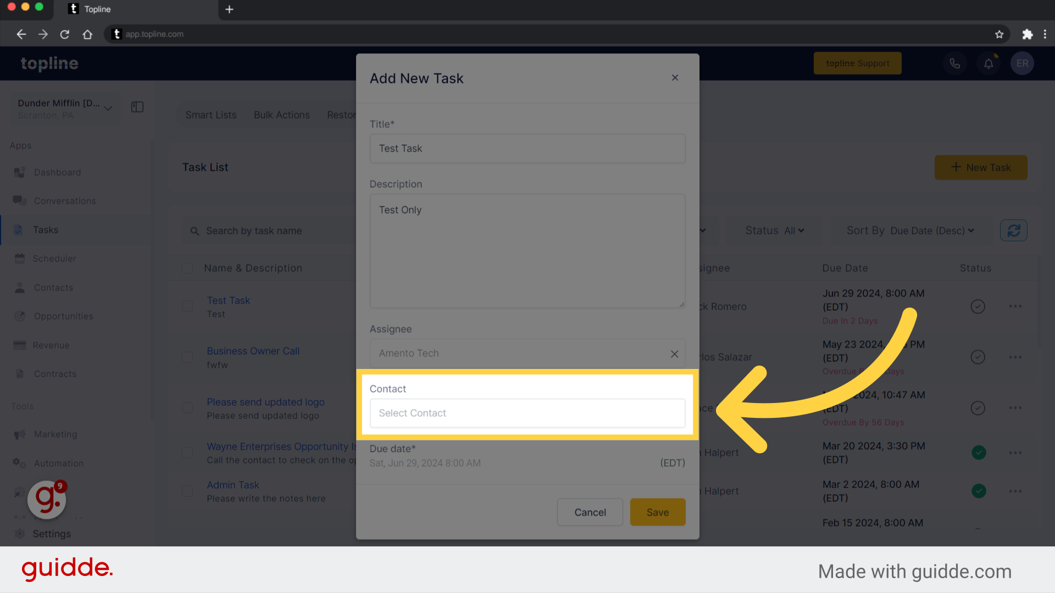The width and height of the screenshot is (1055, 593).
Task: Close the Add New Task dialog
Action: tap(675, 78)
